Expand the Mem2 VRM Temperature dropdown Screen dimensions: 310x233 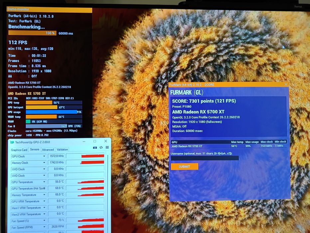[x=44, y=214]
